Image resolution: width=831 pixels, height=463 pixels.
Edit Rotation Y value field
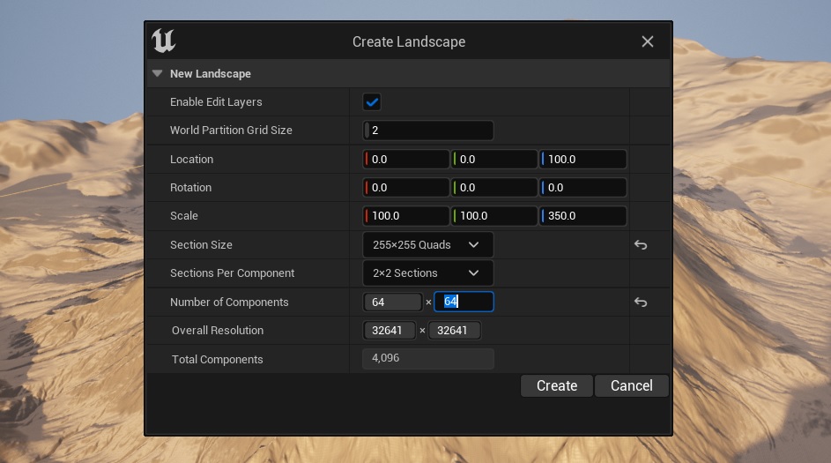pyautogui.click(x=494, y=187)
